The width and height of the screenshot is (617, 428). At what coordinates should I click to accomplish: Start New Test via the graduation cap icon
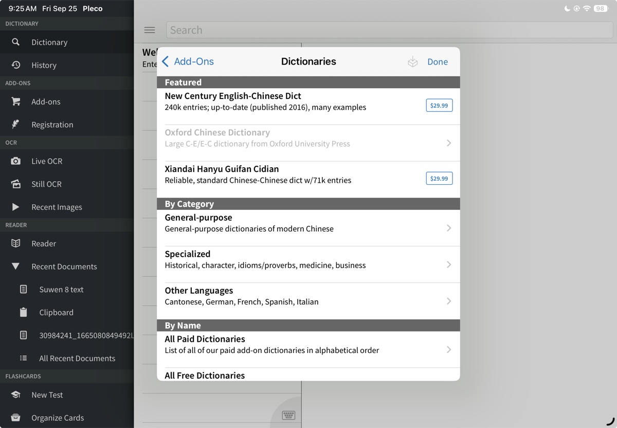[x=16, y=395]
